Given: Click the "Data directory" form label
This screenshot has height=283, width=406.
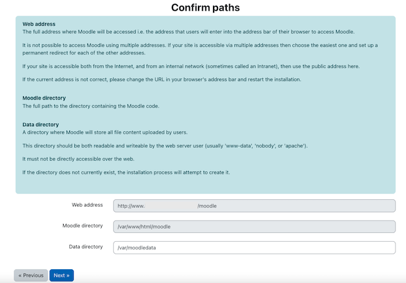Looking at the screenshot, I should [86, 247].
